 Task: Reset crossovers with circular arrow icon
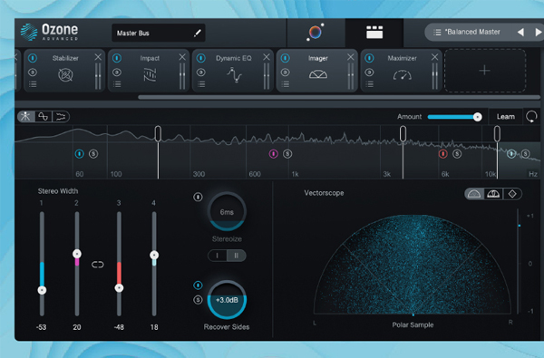[x=531, y=117]
